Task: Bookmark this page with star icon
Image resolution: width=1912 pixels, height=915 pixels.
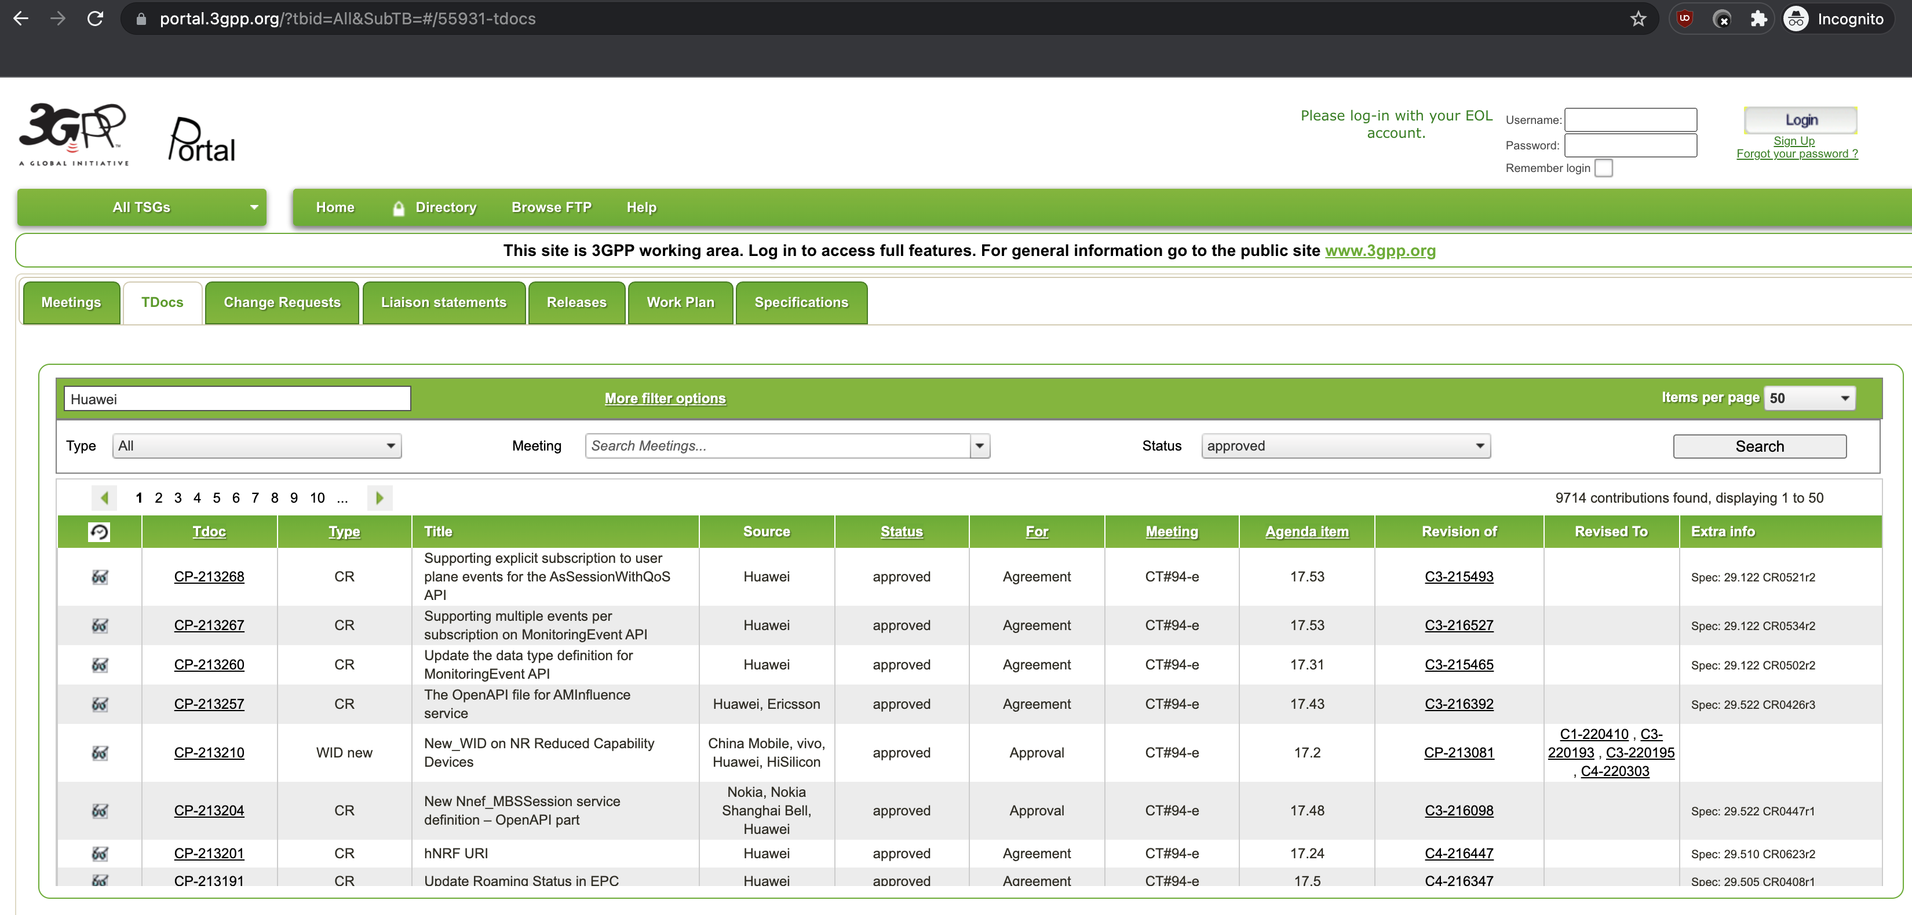Action: pyautogui.click(x=1638, y=19)
